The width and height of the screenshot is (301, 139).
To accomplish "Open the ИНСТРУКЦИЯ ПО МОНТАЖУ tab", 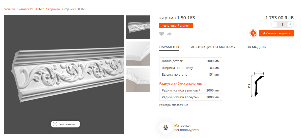I will click(x=213, y=47).
